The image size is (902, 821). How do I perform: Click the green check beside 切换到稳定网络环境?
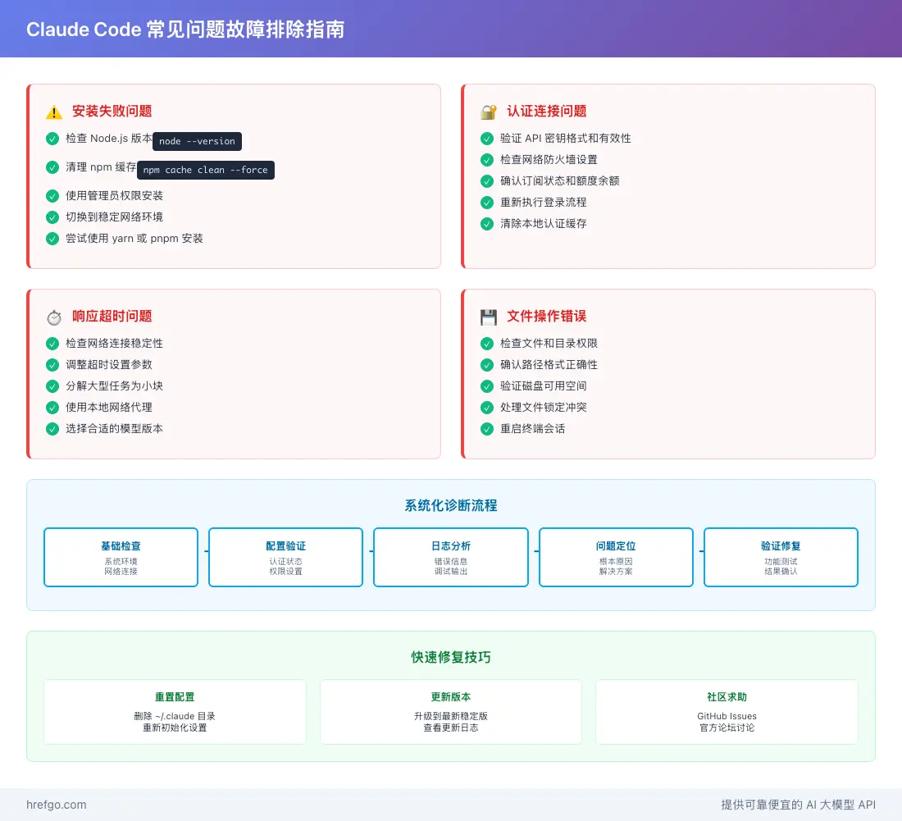pos(52,217)
